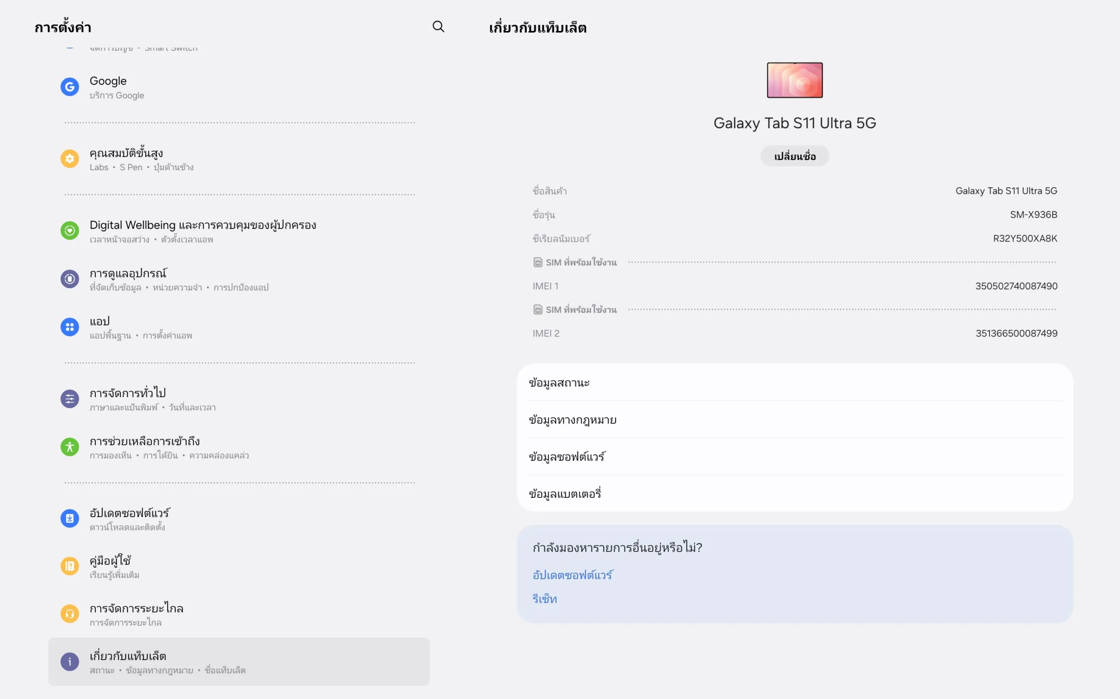This screenshot has height=699, width=1120.
Task: Tap IMEI 2 value 351366500087499
Action: [x=1016, y=333]
